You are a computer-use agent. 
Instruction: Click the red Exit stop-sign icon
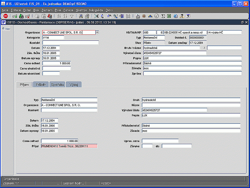click(6, 16)
